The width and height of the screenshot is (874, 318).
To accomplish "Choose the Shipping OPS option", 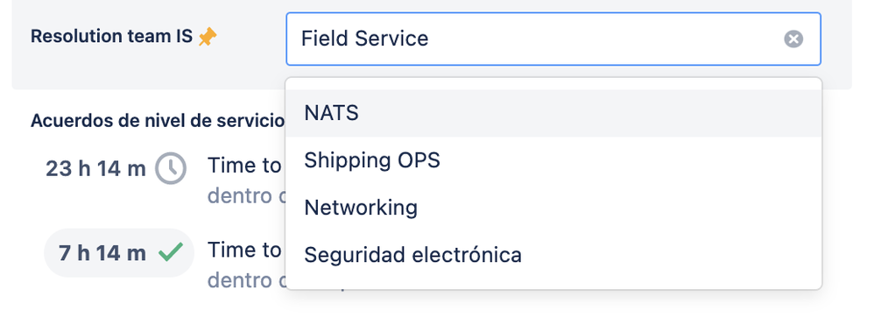I will (553, 160).
